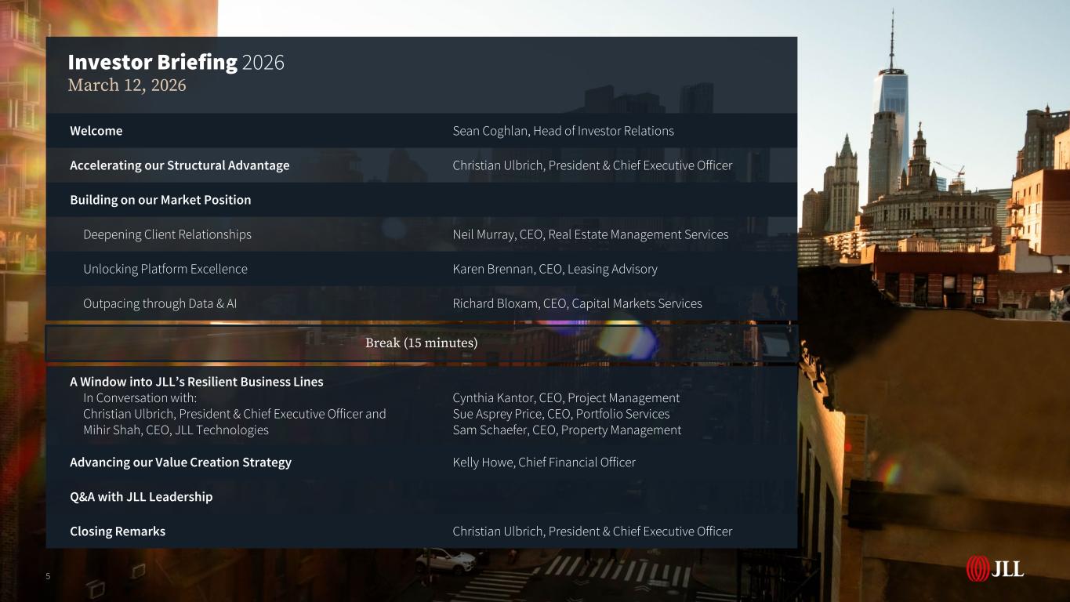Click the date "March 12, 2026"

[x=127, y=85]
